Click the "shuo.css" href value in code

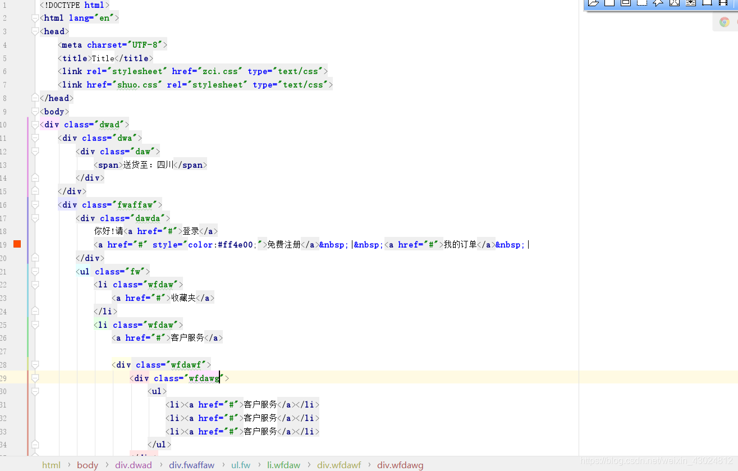[137, 85]
